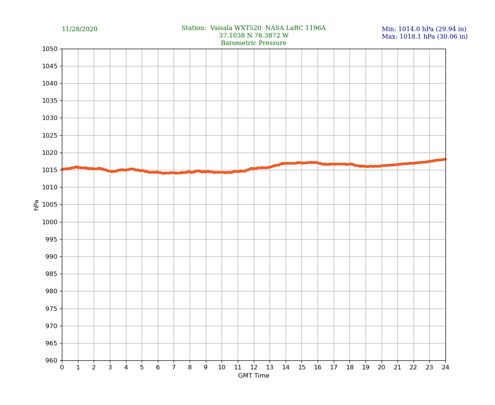Image resolution: width=495 pixels, height=405 pixels.
Task: Click the 24 hour x-axis tick label
Action: (x=445, y=367)
